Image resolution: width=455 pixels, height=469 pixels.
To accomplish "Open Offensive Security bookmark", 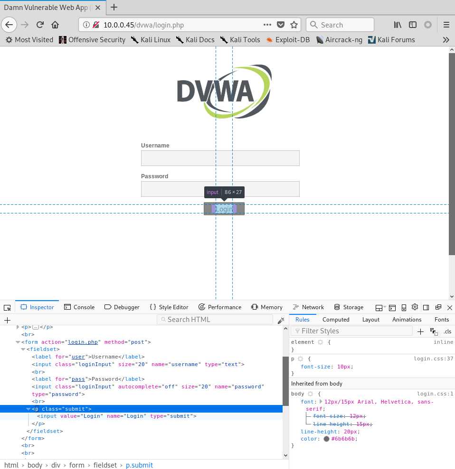I will coord(92,40).
